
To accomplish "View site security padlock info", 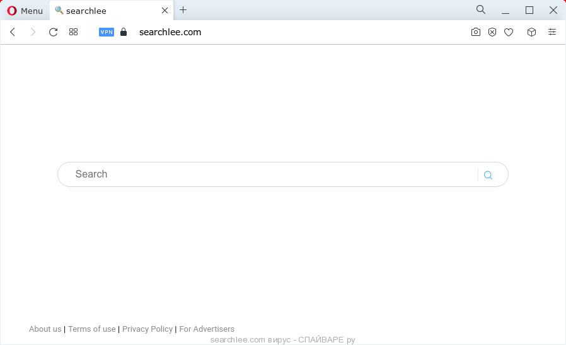I will (x=124, y=32).
